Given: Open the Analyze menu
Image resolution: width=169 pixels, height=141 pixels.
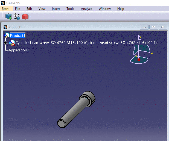Looking at the screenshot, I should click(x=86, y=9).
